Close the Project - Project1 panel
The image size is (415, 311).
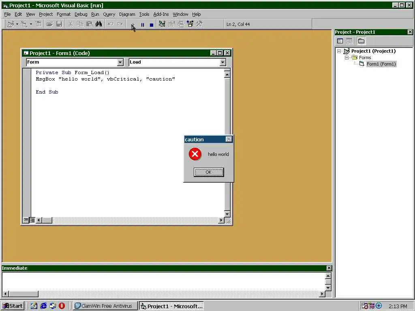[x=410, y=32]
